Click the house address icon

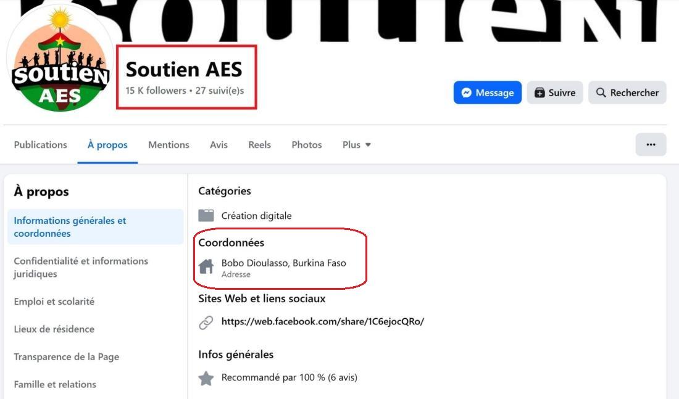click(x=206, y=266)
